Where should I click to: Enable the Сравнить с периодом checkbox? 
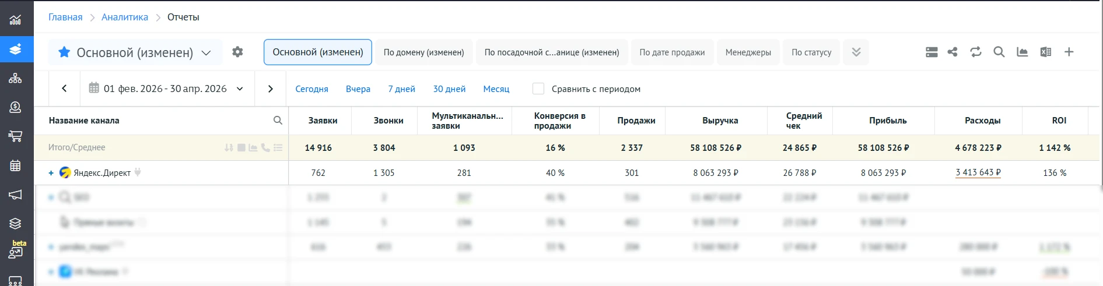(538, 89)
